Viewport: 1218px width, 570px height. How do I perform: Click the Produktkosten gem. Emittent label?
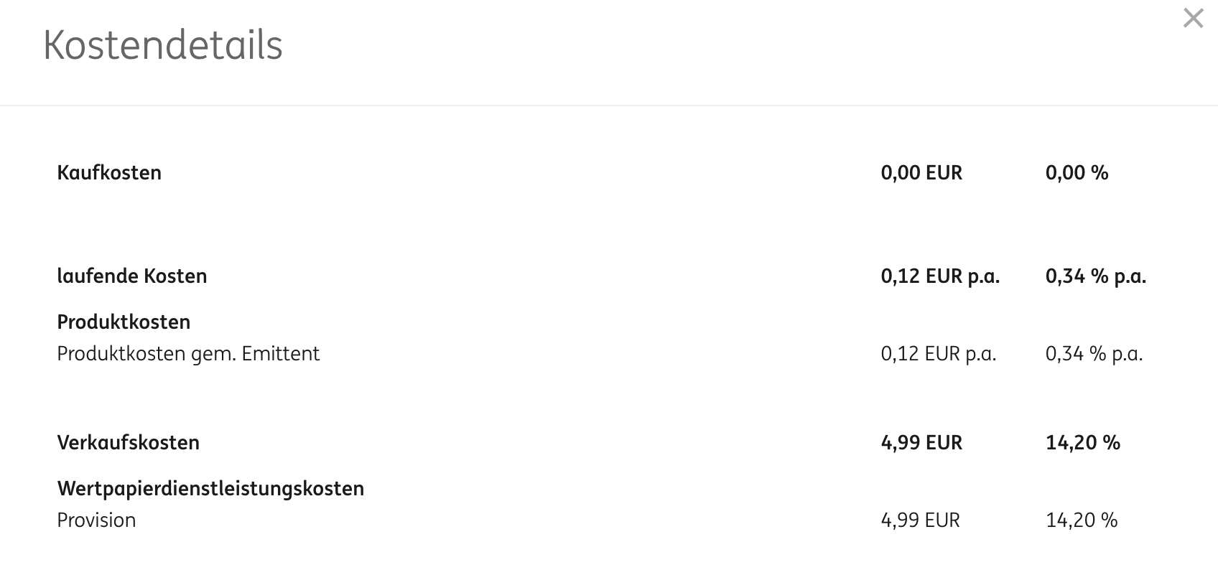point(188,354)
